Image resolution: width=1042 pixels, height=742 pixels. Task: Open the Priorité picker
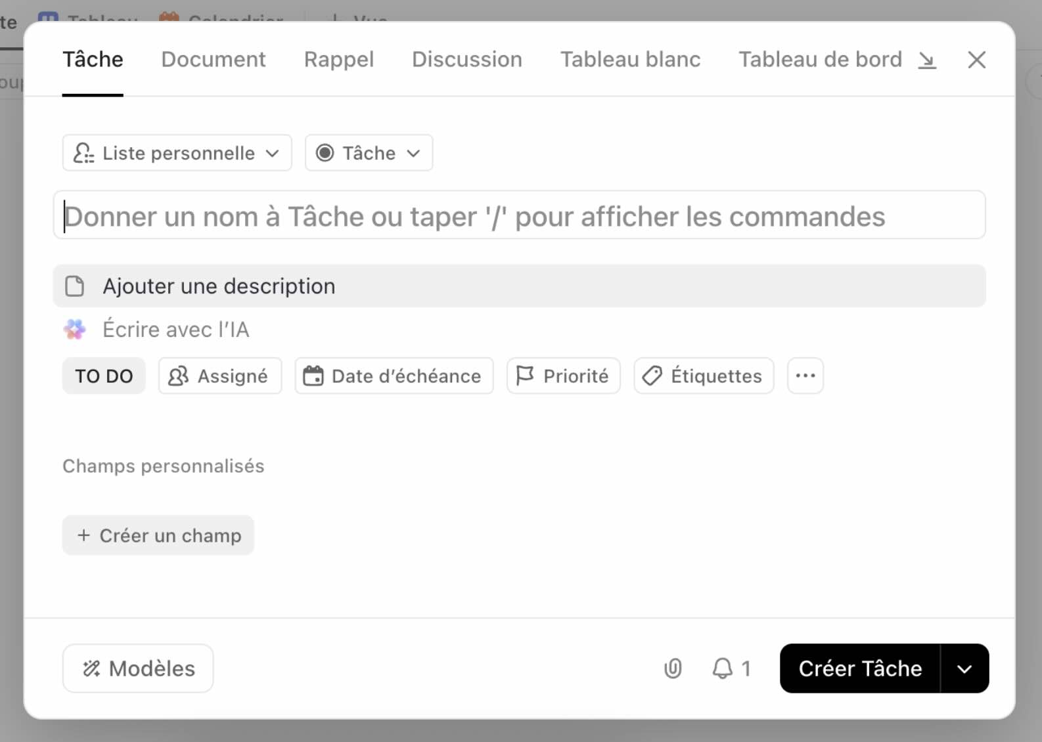tap(564, 376)
